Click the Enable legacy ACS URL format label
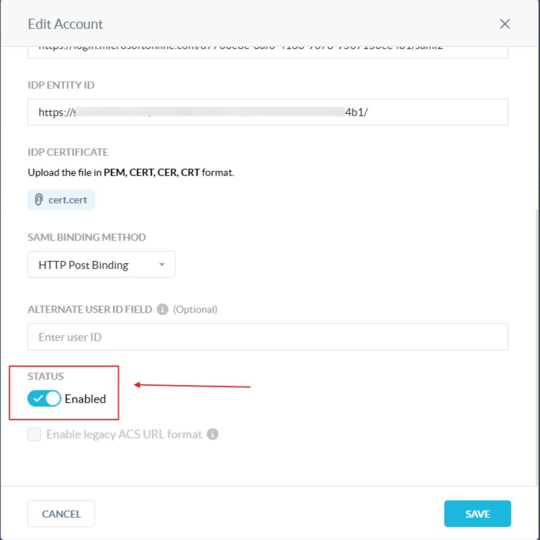The height and width of the screenshot is (540, 540). (x=124, y=435)
